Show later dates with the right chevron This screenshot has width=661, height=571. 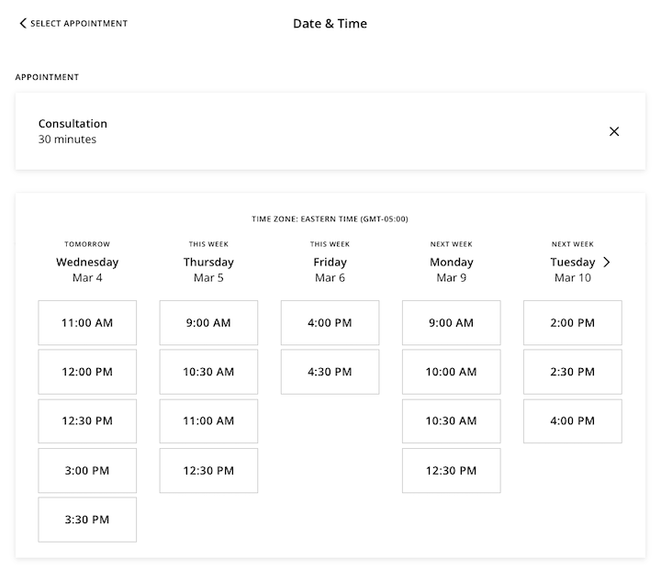click(607, 262)
